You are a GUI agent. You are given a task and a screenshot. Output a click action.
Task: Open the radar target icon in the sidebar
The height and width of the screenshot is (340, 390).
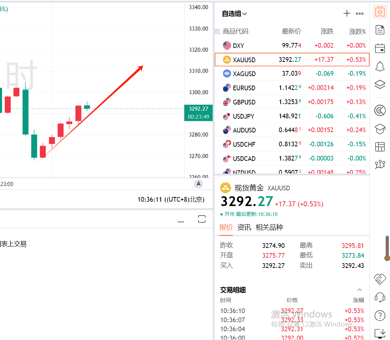coord(380,111)
